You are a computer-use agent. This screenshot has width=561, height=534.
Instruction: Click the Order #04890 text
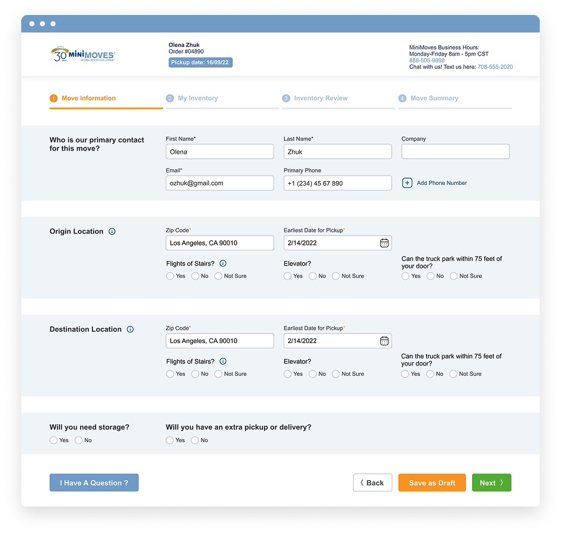tap(186, 51)
